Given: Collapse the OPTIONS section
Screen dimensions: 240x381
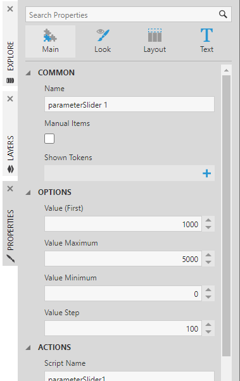Looking at the screenshot, I should click(28, 192).
